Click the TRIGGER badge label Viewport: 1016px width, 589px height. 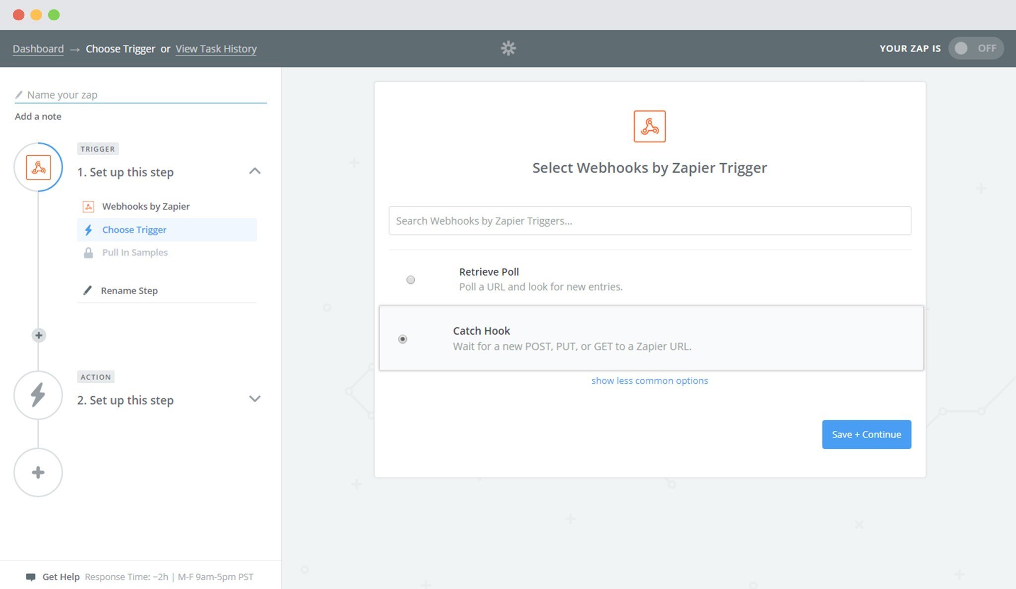tap(98, 149)
